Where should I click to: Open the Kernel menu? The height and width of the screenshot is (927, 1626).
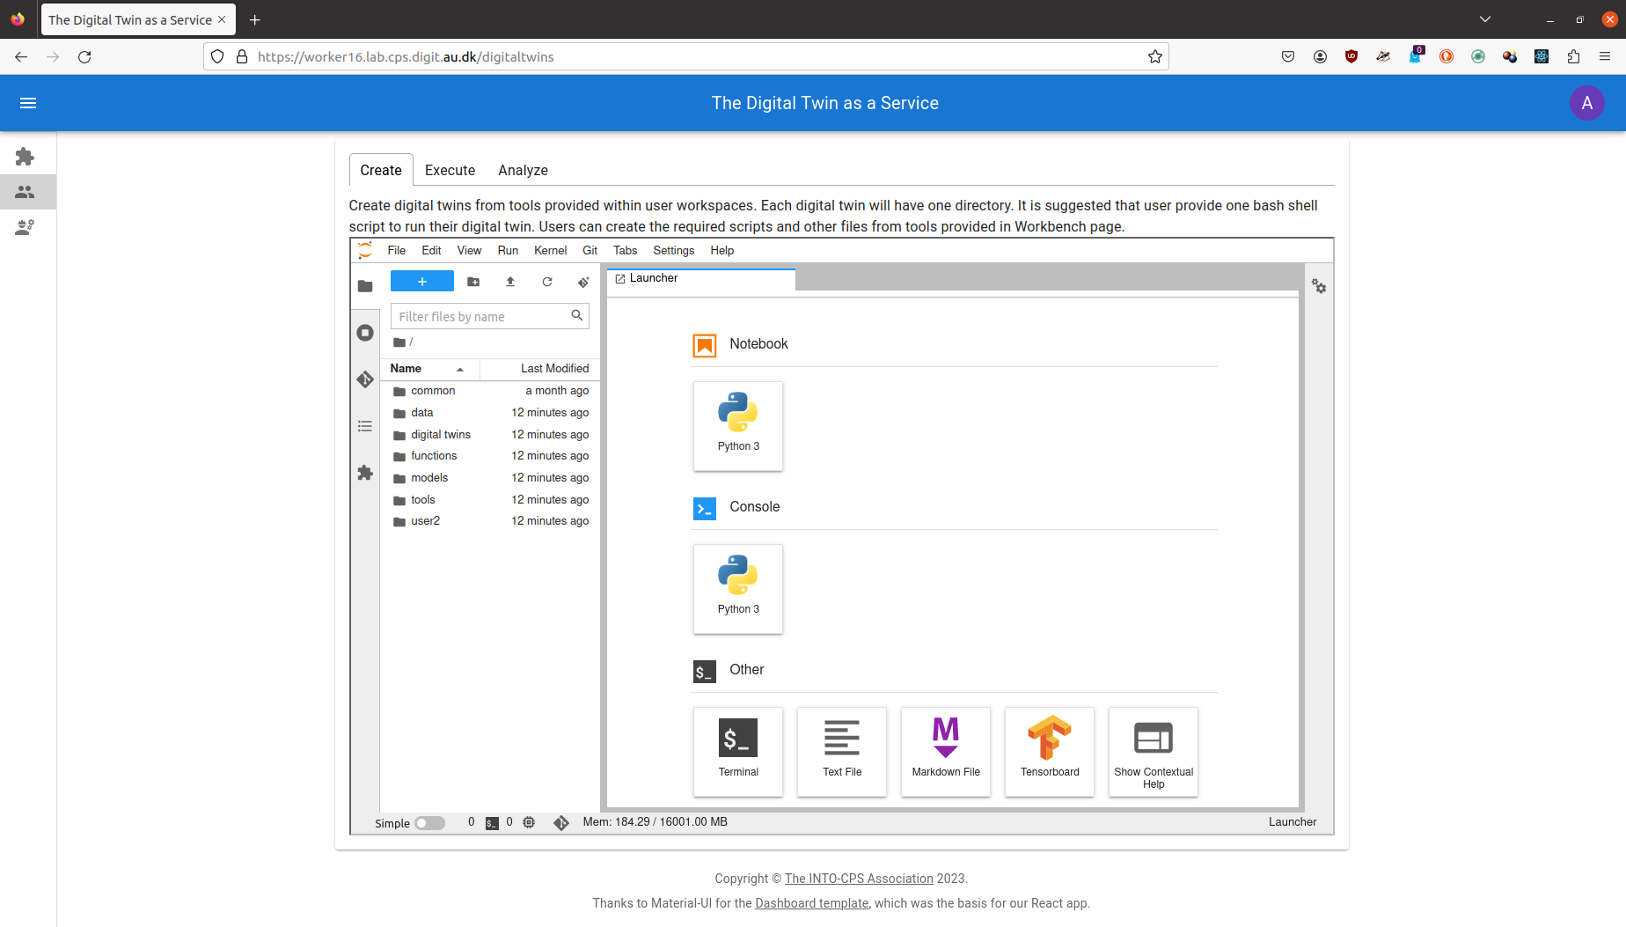pyautogui.click(x=550, y=250)
